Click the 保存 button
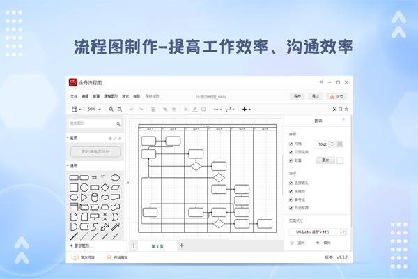418x279 pixels. click(297, 96)
